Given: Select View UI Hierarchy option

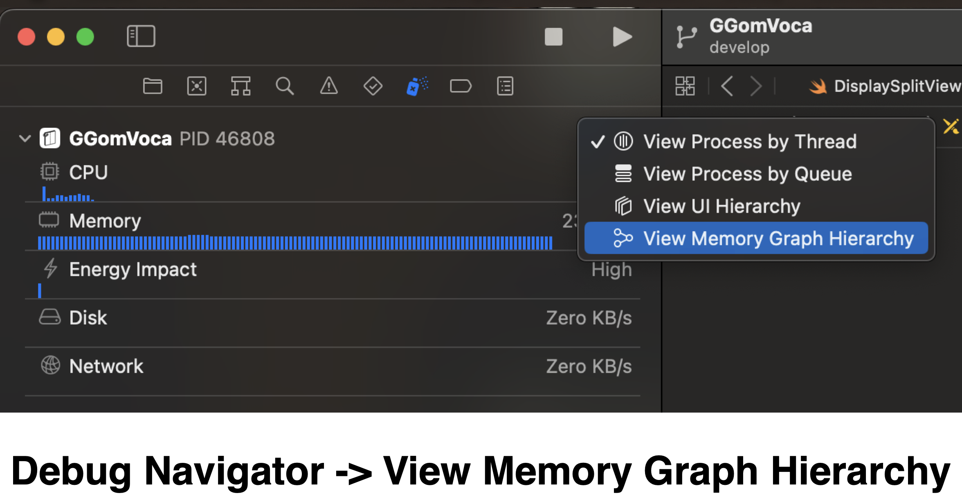Looking at the screenshot, I should [x=721, y=206].
